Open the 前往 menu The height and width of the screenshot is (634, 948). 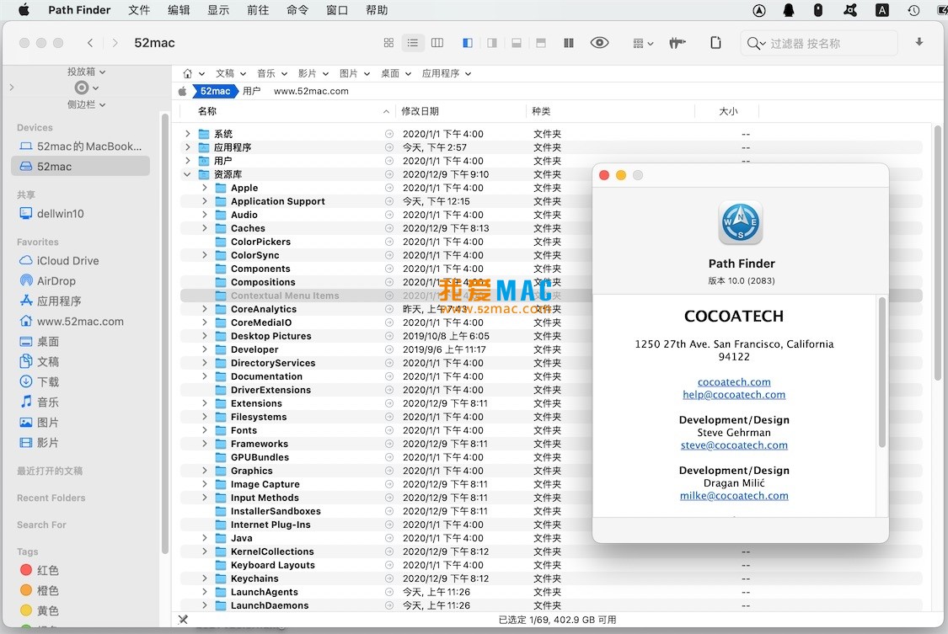(258, 10)
